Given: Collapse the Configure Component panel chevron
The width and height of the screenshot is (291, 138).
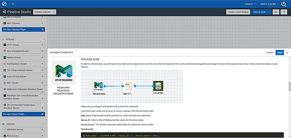Looking at the screenshot, I should pyautogui.click(x=287, y=52).
